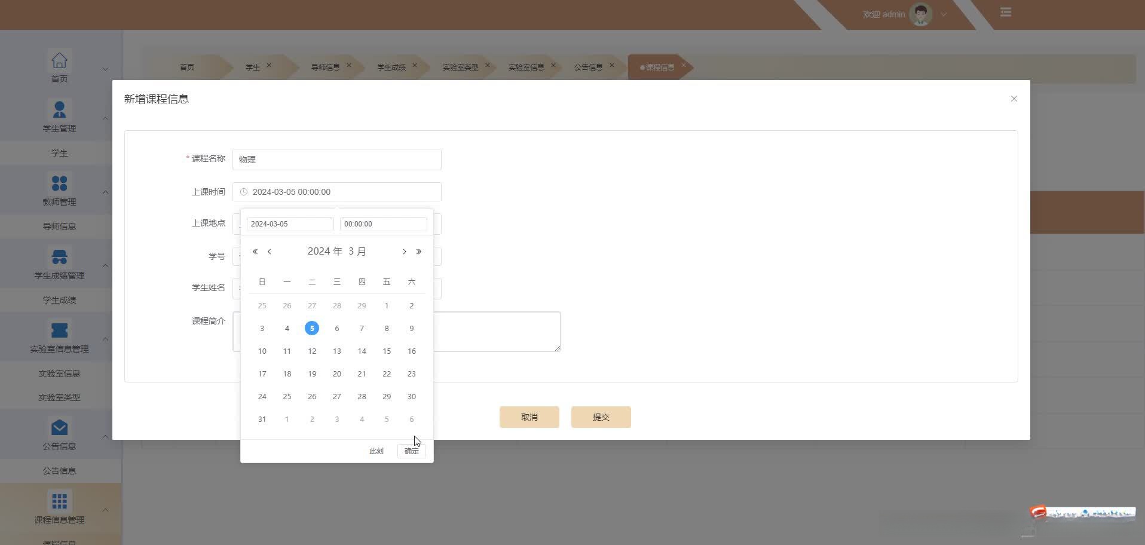Open 实验室信息 submenu item in sidebar
Screen dimensions: 1145x545
[x=59, y=373]
